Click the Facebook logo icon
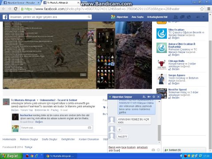The width and height of the screenshot is (212, 159). [x=5, y=17]
